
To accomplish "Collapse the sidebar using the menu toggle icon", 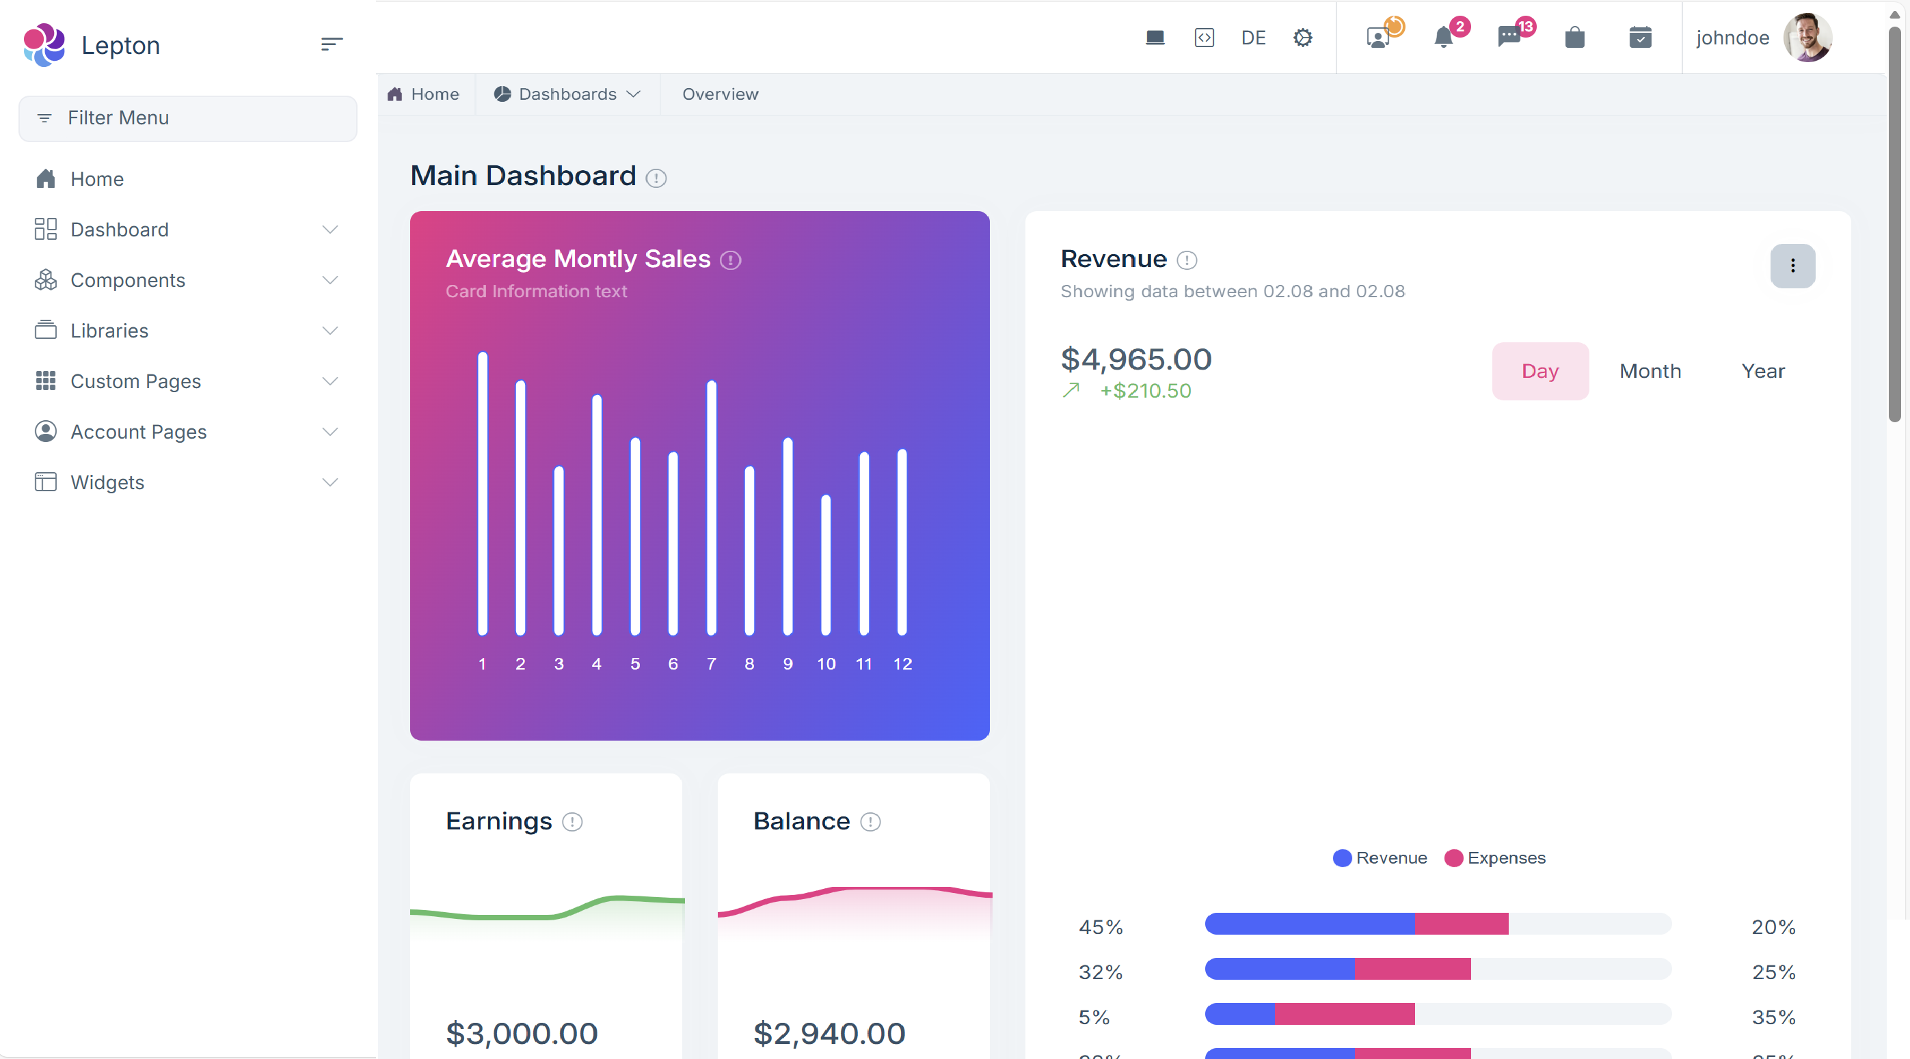I will coord(332,44).
